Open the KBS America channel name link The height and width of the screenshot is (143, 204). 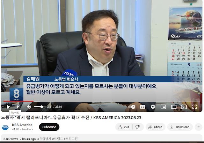[22, 125]
